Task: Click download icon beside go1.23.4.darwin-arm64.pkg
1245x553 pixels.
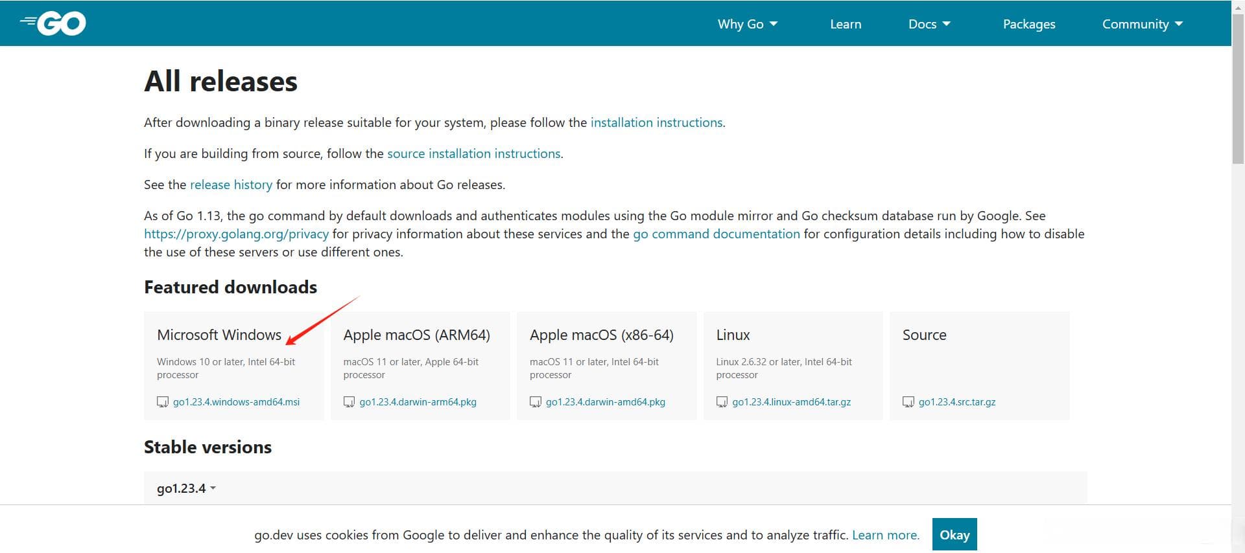Action: pyautogui.click(x=349, y=402)
